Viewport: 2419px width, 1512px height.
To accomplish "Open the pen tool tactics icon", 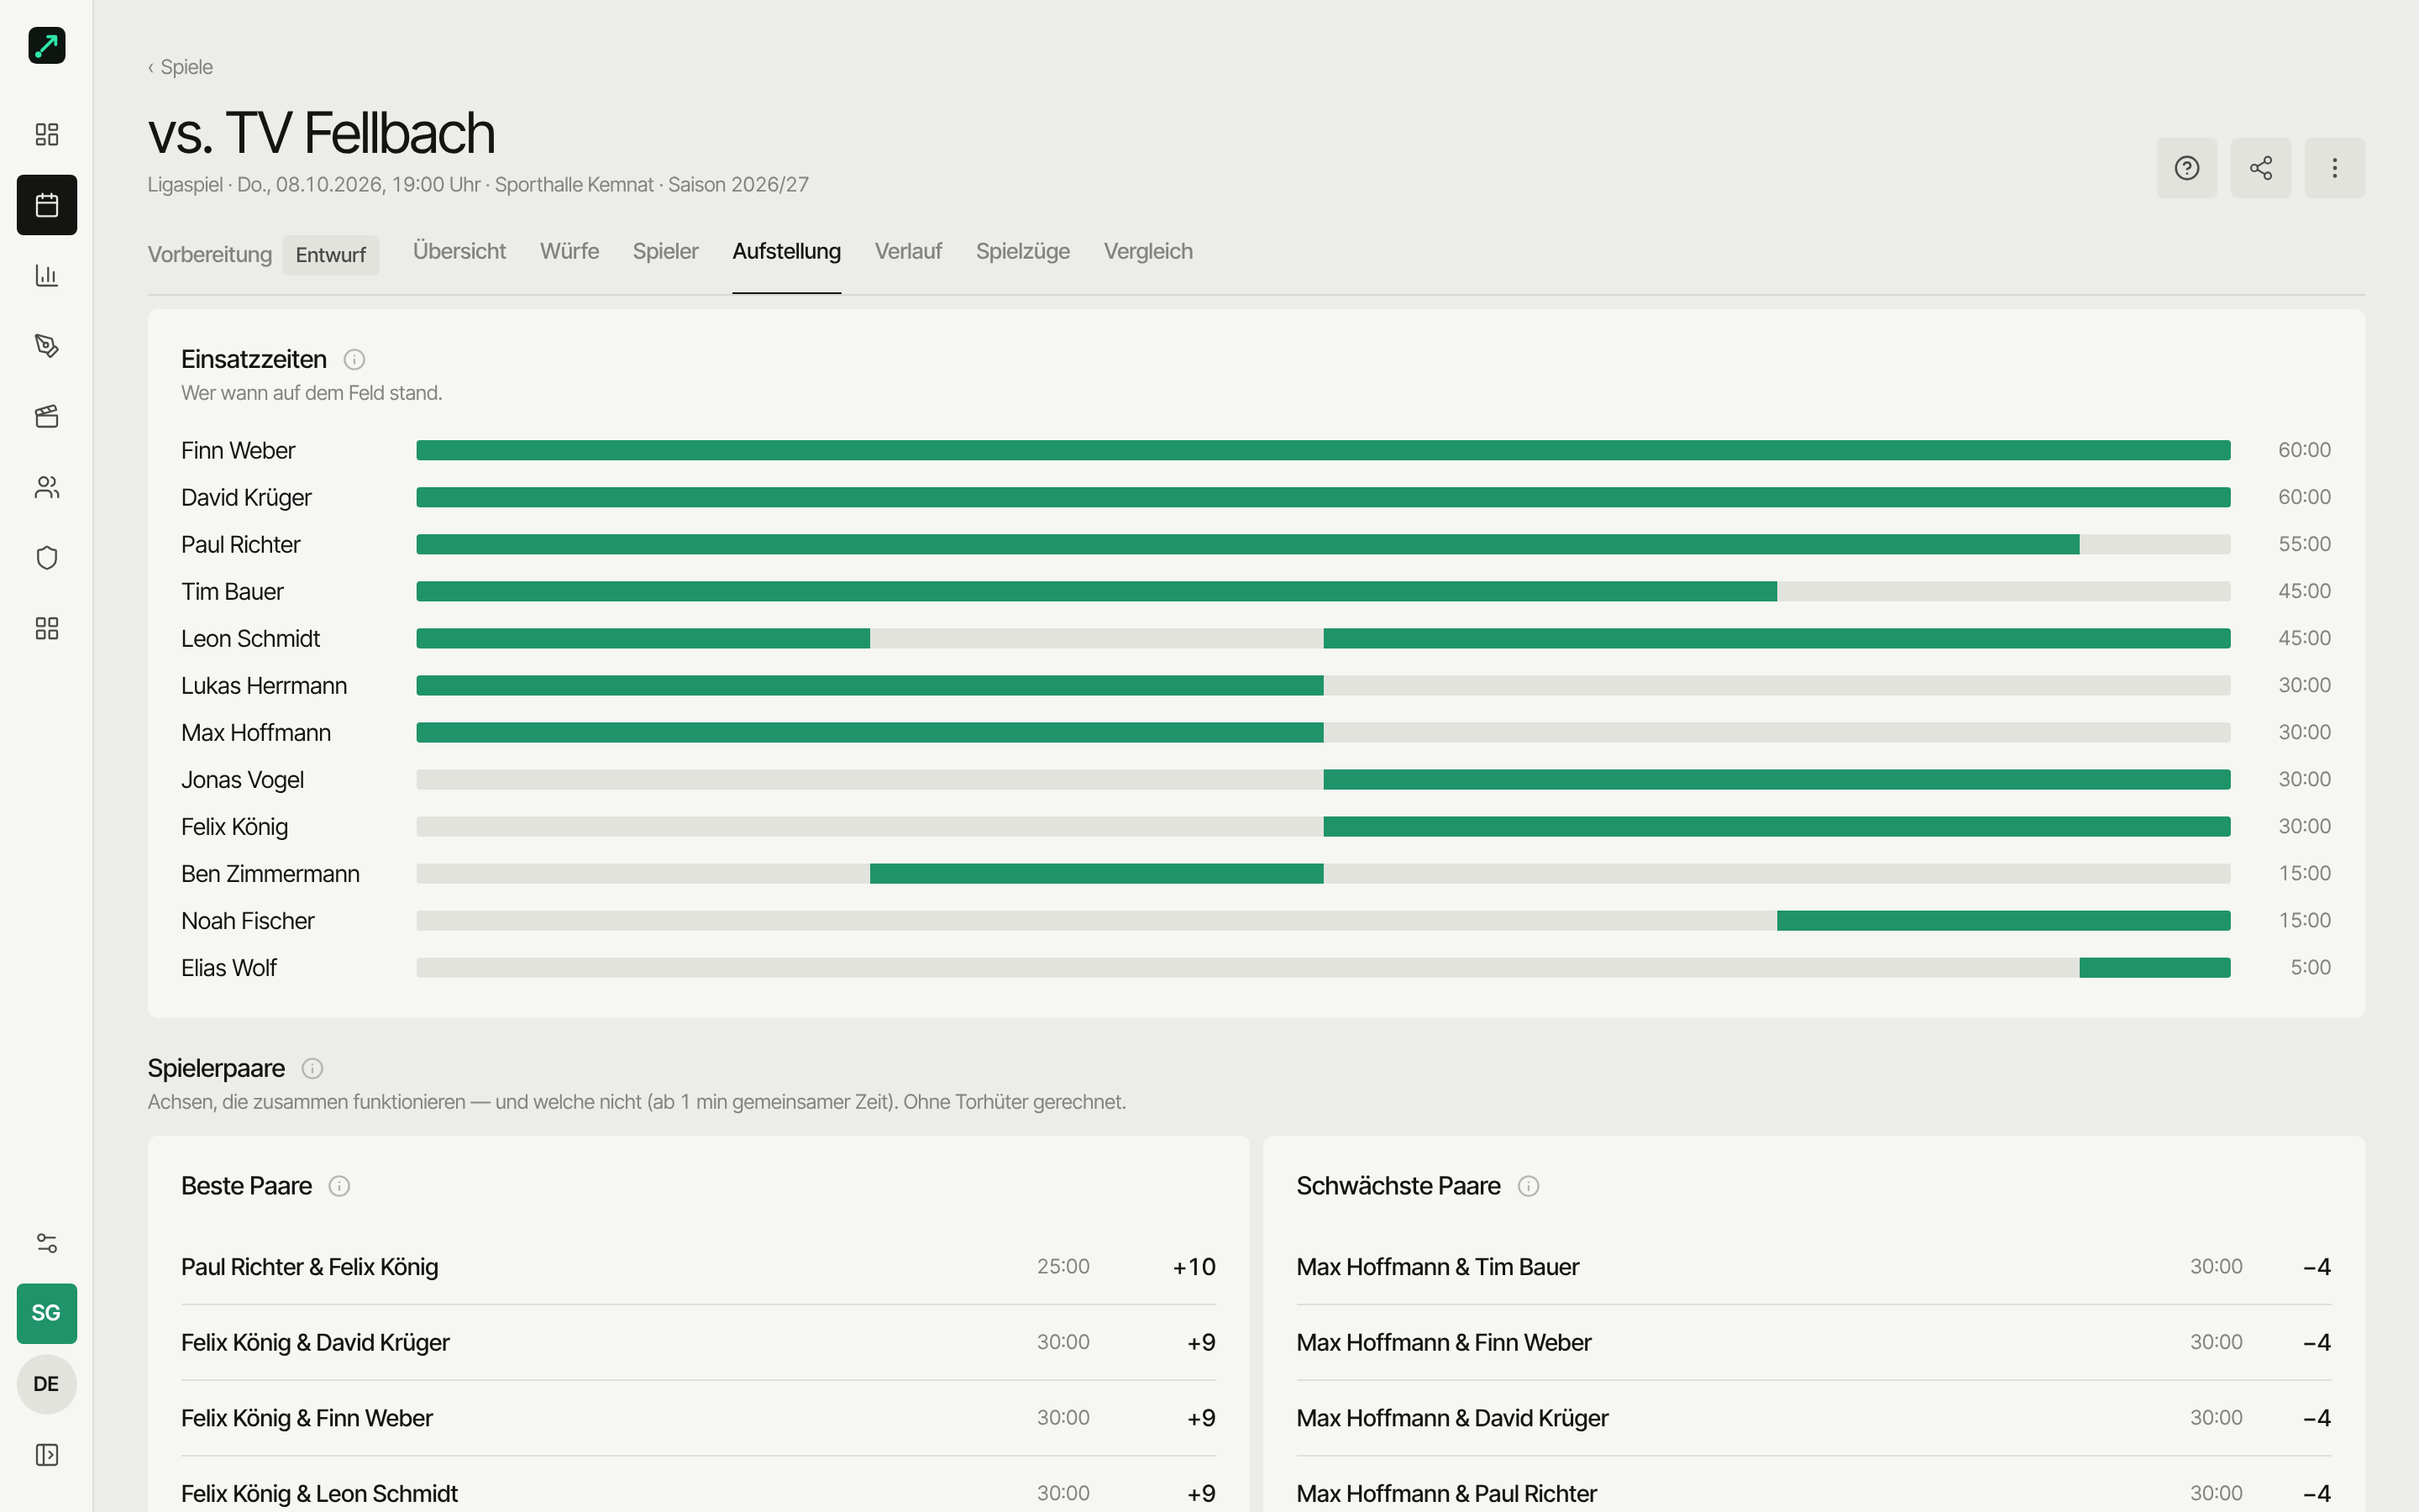I will point(46,346).
